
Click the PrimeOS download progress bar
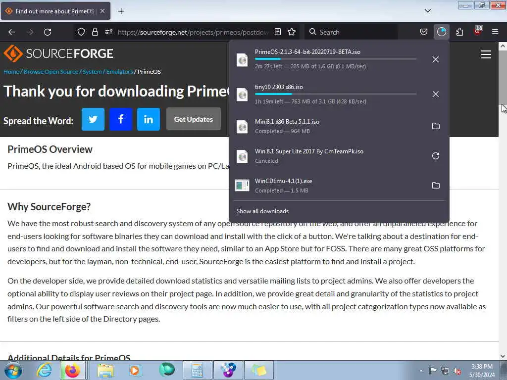336,59
